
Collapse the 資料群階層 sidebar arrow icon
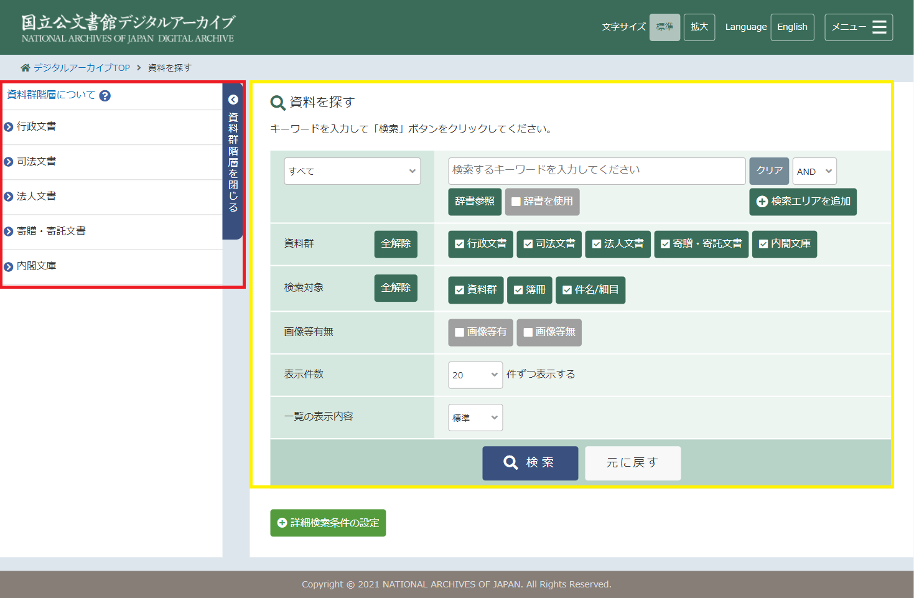coord(233,100)
